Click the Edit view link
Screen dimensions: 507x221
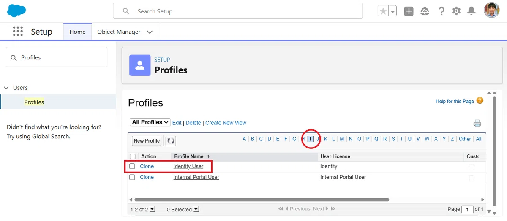coord(177,123)
